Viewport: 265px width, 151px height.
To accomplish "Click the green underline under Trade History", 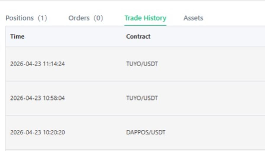I will [145, 25].
